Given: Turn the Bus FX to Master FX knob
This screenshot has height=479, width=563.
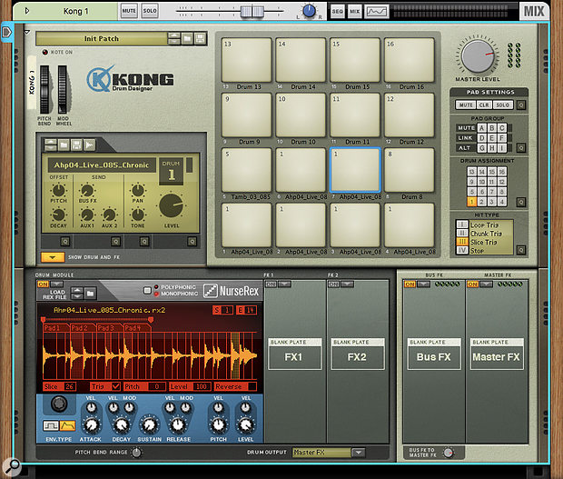Looking at the screenshot, I should click(448, 453).
